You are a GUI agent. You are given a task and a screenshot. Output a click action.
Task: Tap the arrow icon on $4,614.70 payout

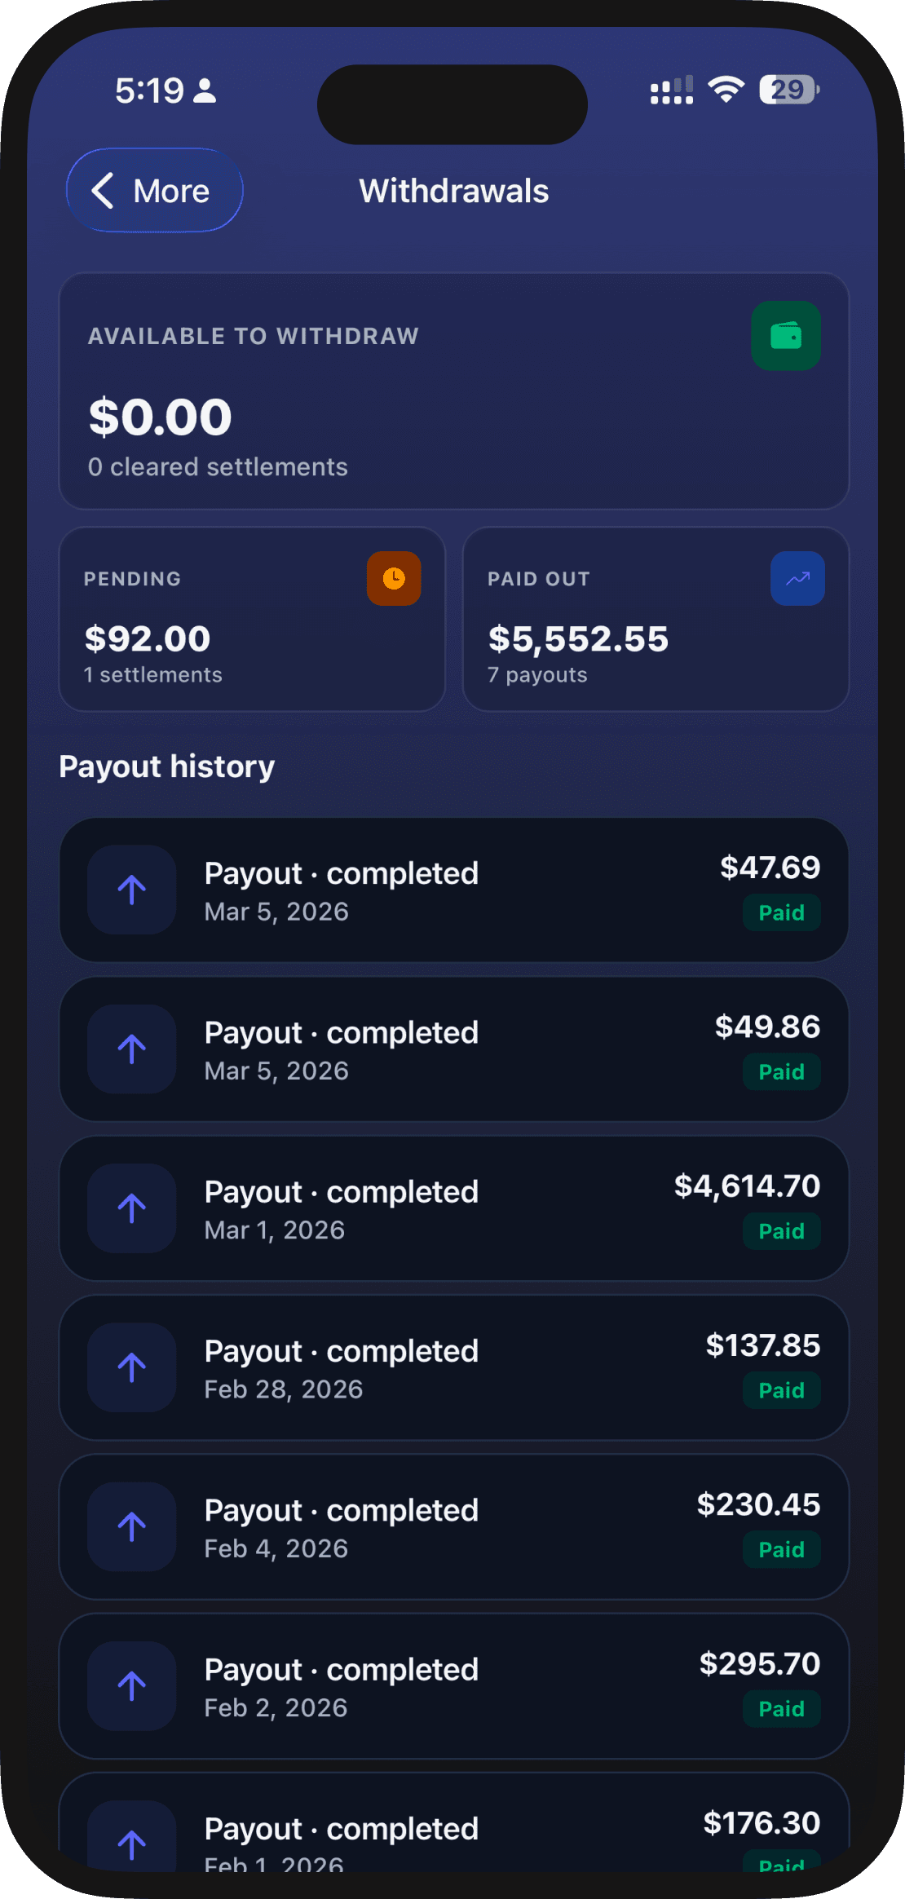coord(132,1208)
